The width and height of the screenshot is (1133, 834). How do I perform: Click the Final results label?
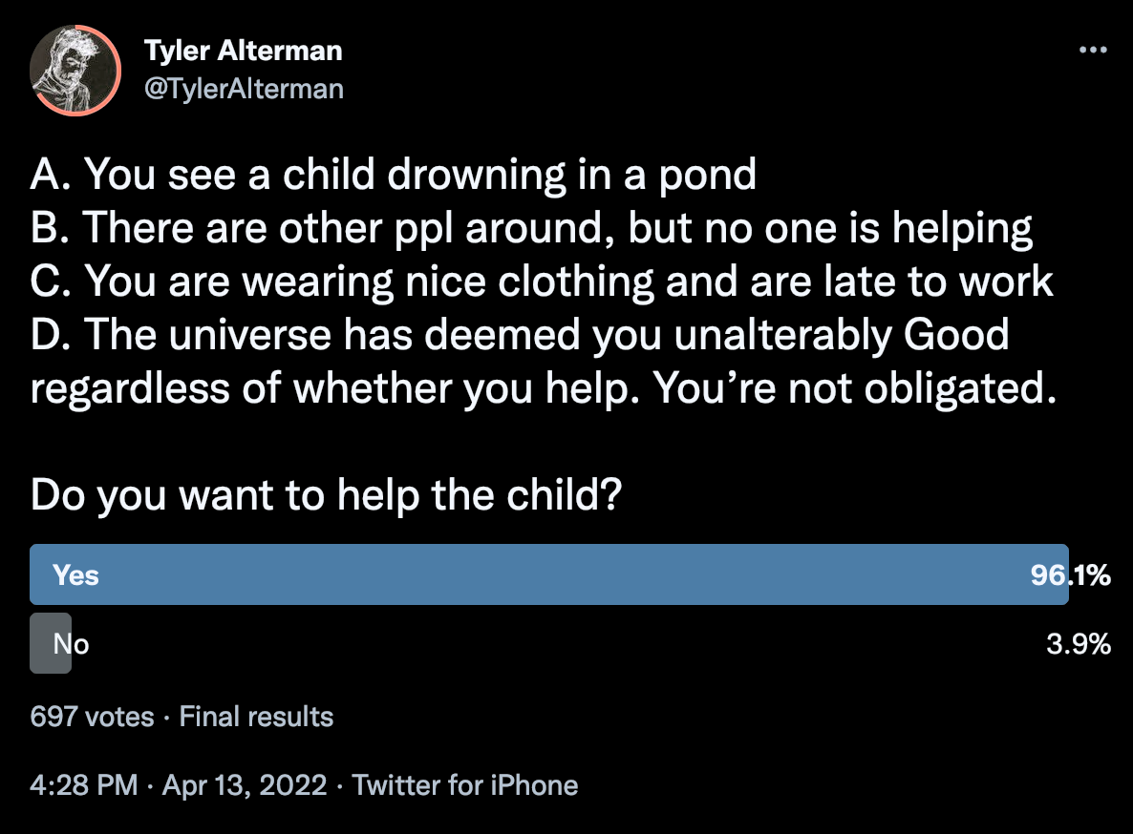coord(256,717)
